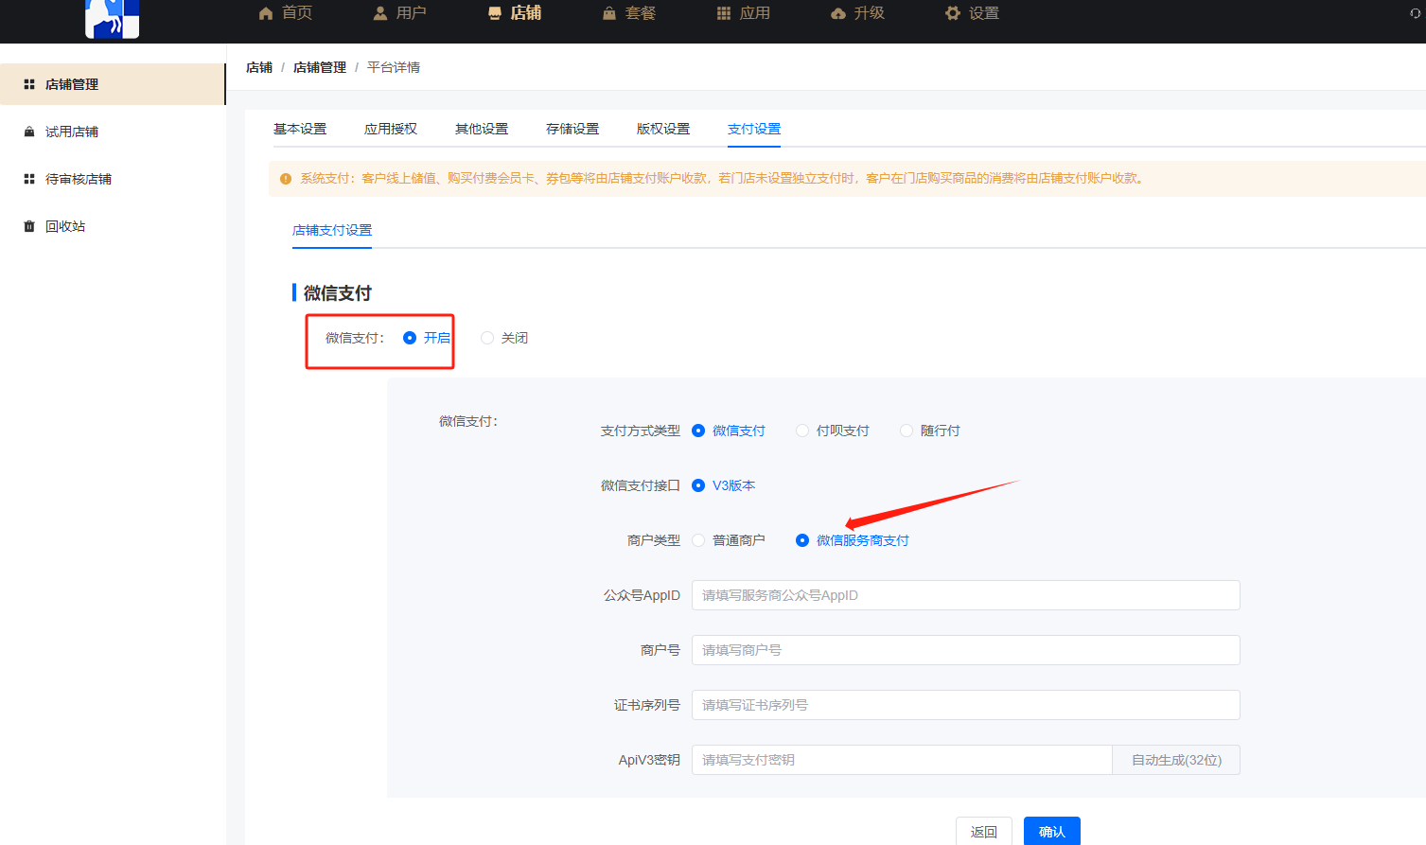Viewport: 1426px width, 845px height.
Task: Click the user icon in top navigation
Action: click(380, 13)
